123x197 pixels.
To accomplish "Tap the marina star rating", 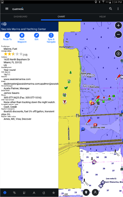I will [x=13, y=54].
